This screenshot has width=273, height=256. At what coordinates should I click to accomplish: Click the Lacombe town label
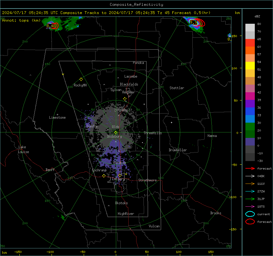131,76
